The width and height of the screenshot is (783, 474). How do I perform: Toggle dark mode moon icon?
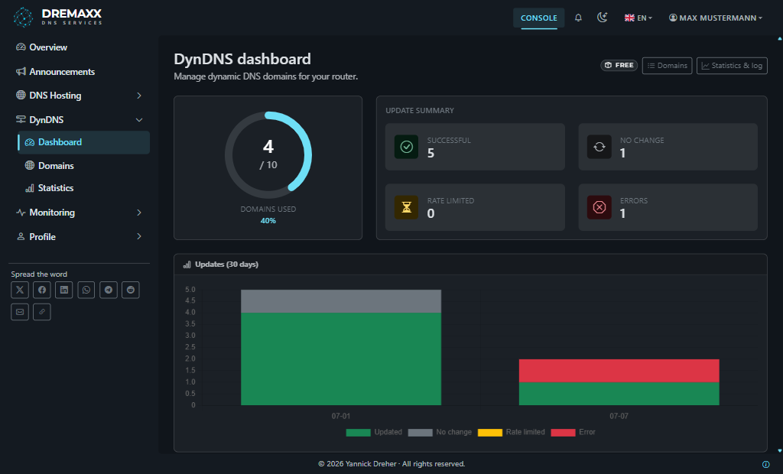point(603,18)
